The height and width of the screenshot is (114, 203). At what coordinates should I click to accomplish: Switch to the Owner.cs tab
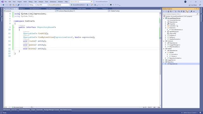coord(105,9)
